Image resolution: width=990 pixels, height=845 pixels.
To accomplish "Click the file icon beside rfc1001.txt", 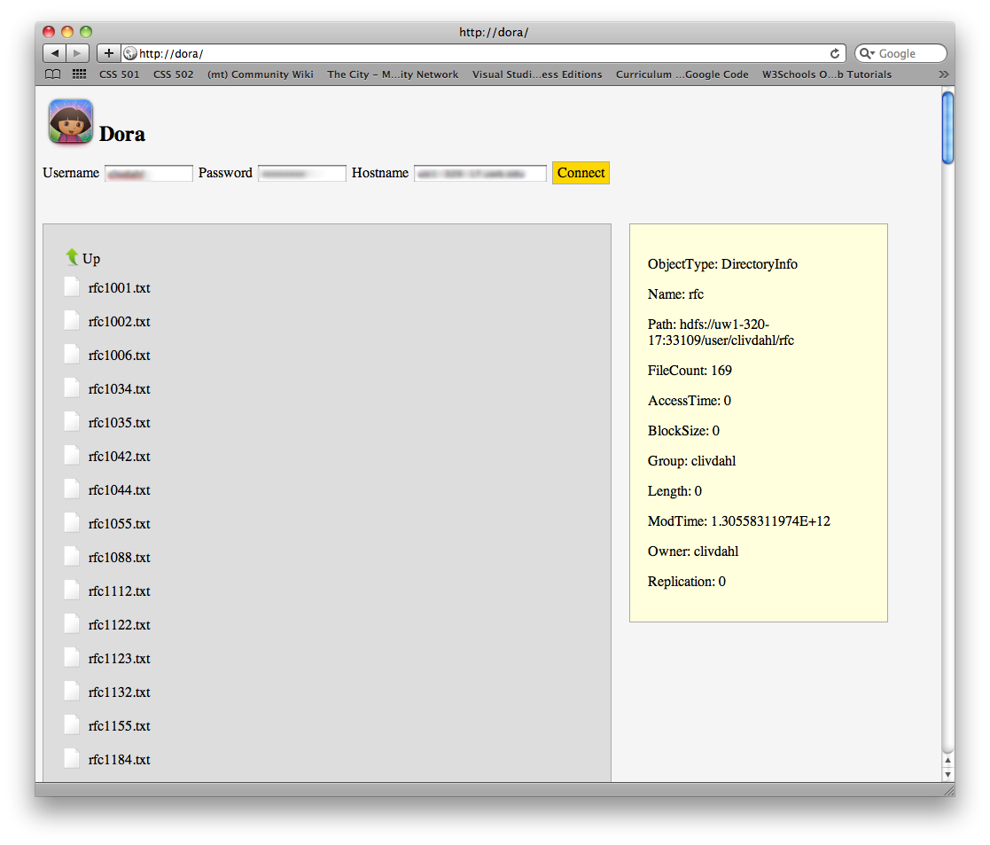I will pyautogui.click(x=72, y=287).
